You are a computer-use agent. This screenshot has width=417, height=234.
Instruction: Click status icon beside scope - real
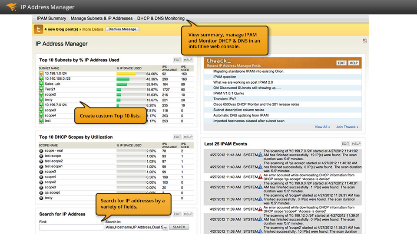tap(41, 151)
